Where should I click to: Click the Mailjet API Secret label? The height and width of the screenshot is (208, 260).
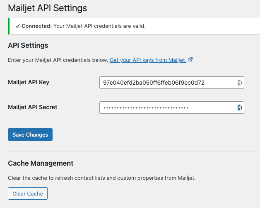[33, 107]
